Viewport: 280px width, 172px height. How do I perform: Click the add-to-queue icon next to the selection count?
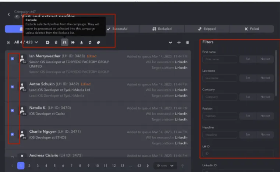pyautogui.click(x=47, y=42)
